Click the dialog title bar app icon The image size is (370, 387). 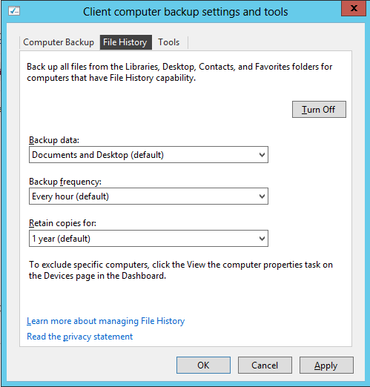pos(14,11)
